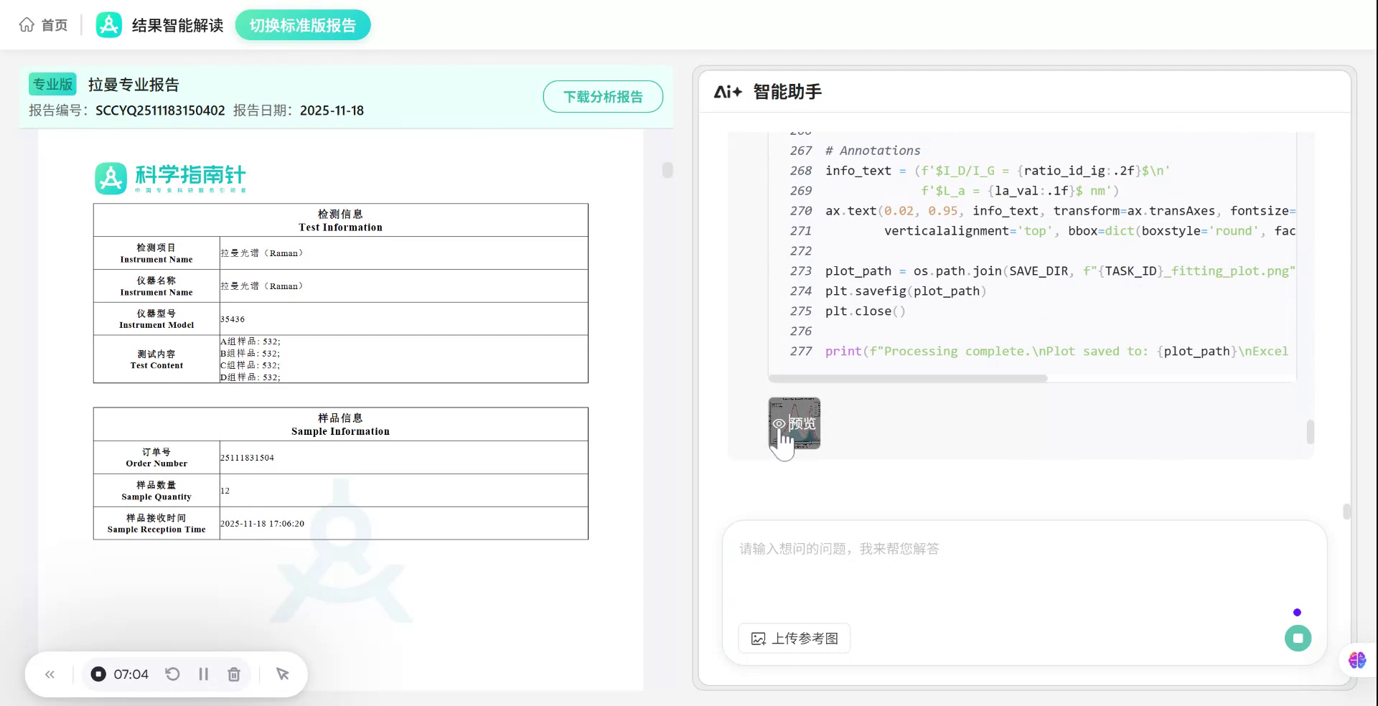Click the 首页 home icon

[27, 24]
